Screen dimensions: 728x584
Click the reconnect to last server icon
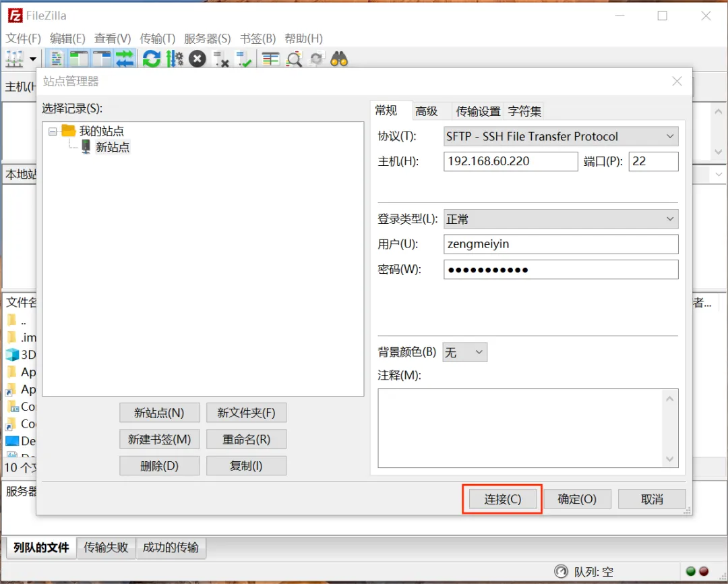click(x=243, y=59)
